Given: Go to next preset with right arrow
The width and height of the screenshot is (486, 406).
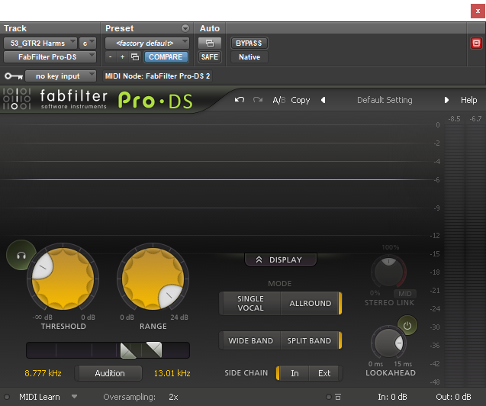Looking at the screenshot, I should pos(446,100).
